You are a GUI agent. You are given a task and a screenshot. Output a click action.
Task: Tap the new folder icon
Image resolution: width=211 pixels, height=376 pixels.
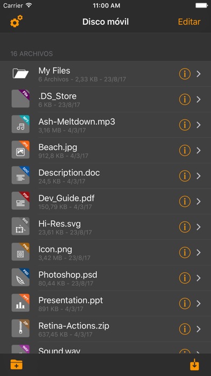pos(17,365)
